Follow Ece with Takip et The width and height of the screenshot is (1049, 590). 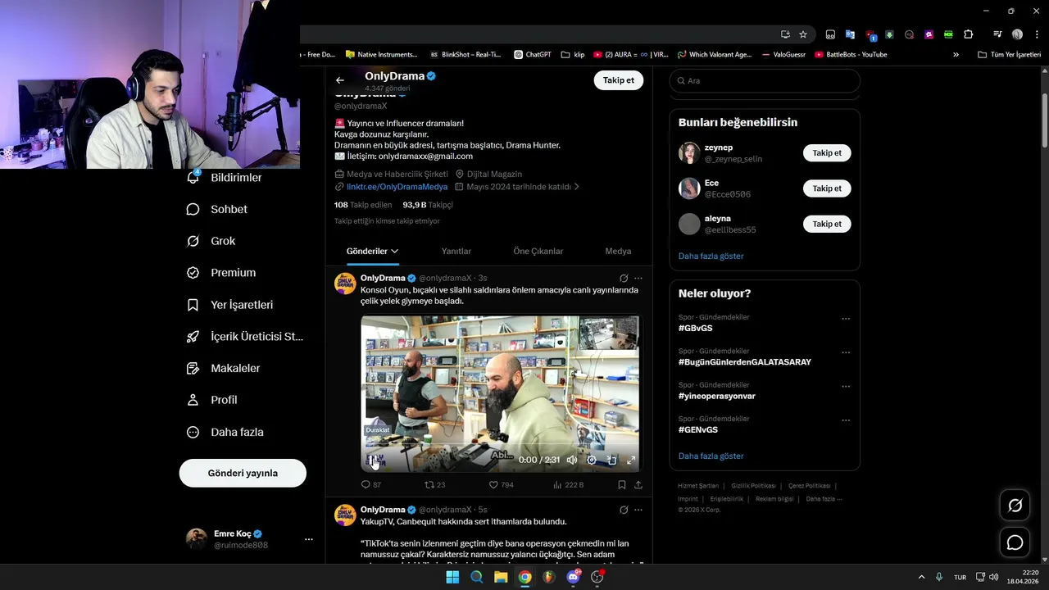pos(827,188)
